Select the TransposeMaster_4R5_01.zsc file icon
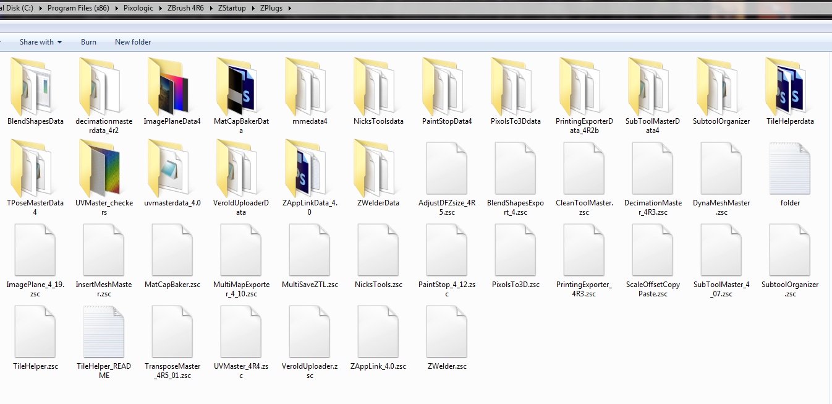Screen dimensions: 832x404 [172, 332]
